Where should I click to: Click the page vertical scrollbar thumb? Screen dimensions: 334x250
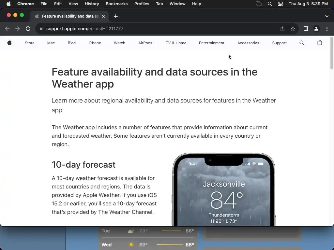tap(332, 53)
